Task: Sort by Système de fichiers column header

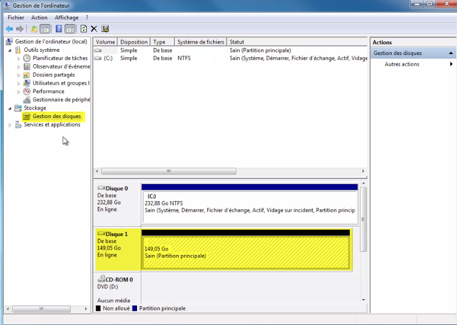Action: click(201, 42)
